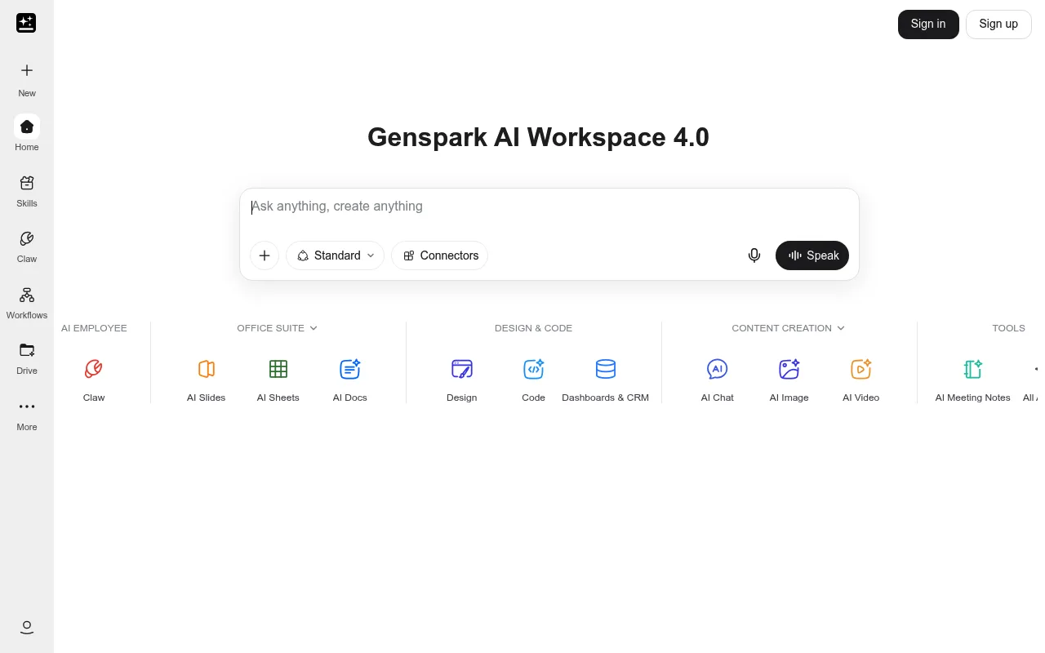Screen dimensions: 1045x653
Task: Go to Home in the sidebar
Action: point(27,133)
